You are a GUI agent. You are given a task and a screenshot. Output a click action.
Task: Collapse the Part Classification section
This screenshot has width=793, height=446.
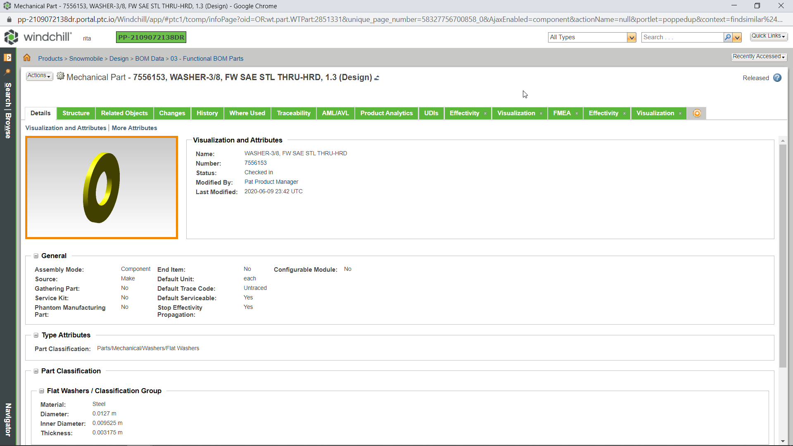point(36,371)
